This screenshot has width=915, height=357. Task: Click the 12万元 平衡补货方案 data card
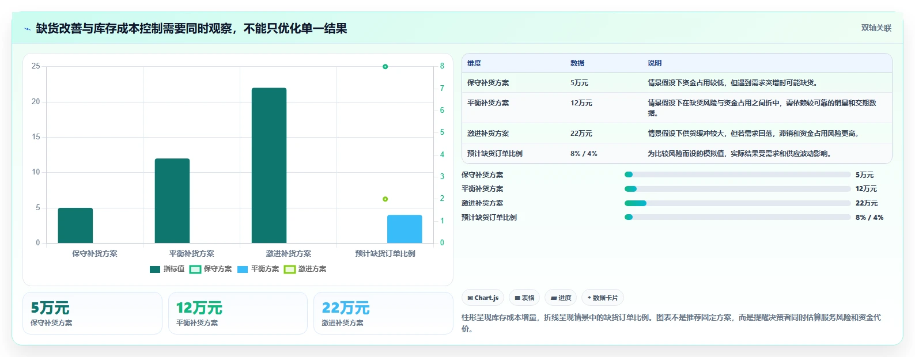(238, 313)
